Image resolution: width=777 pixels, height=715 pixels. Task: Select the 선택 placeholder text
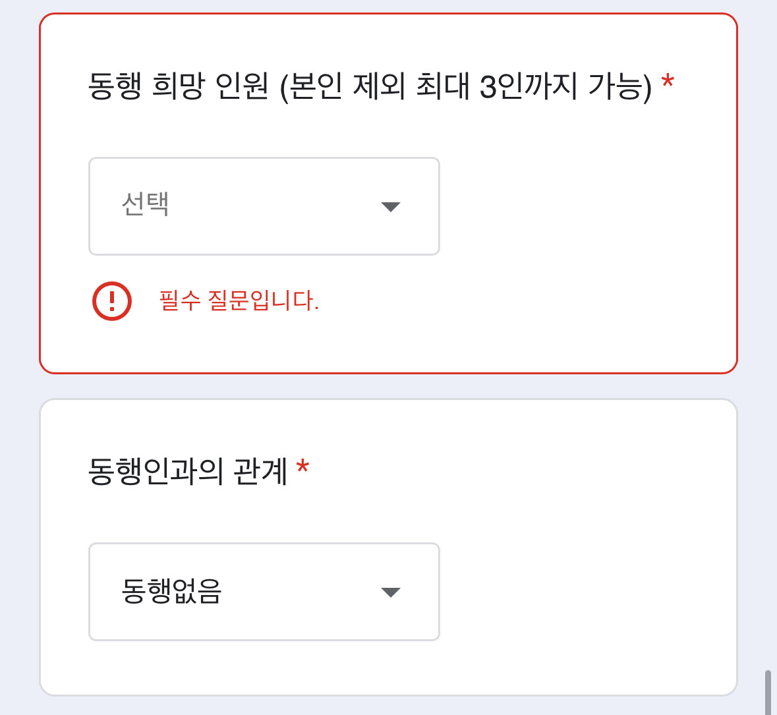tap(146, 204)
